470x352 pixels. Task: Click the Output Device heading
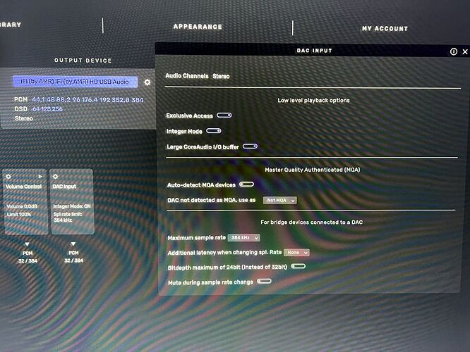pyautogui.click(x=83, y=61)
